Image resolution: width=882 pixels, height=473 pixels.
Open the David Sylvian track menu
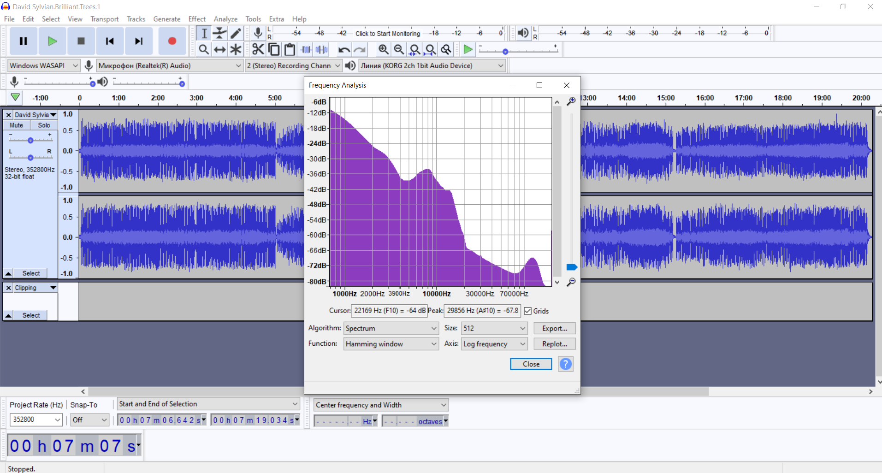[x=36, y=115]
